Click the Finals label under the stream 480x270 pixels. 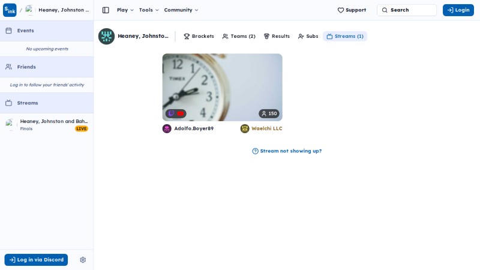(26, 129)
